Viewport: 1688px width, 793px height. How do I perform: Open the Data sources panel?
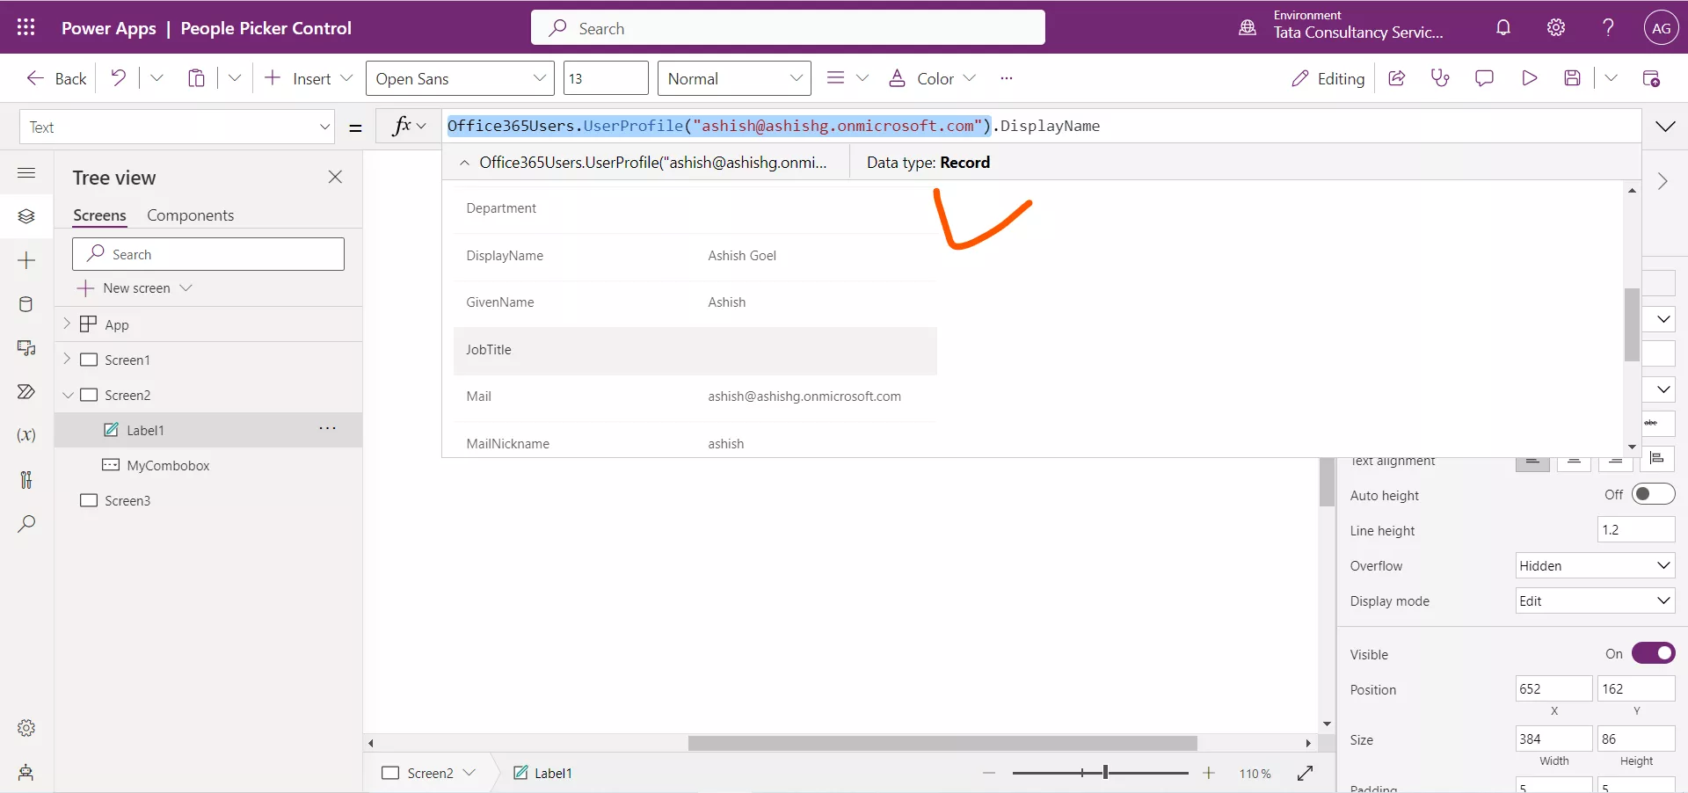coord(26,304)
